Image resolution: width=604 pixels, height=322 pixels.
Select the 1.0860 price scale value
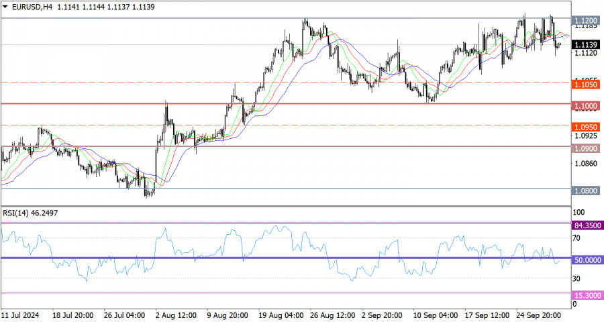click(586, 164)
